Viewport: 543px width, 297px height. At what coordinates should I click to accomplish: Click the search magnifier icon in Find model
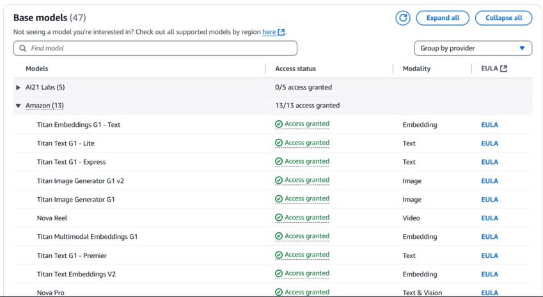point(23,48)
